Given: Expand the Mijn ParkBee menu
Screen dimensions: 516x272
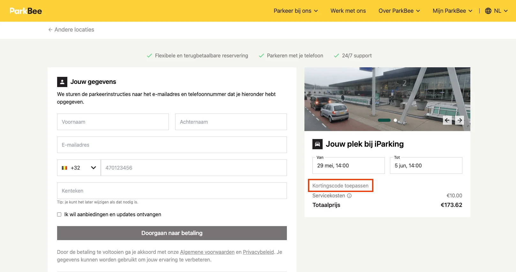Looking at the screenshot, I should (x=452, y=11).
